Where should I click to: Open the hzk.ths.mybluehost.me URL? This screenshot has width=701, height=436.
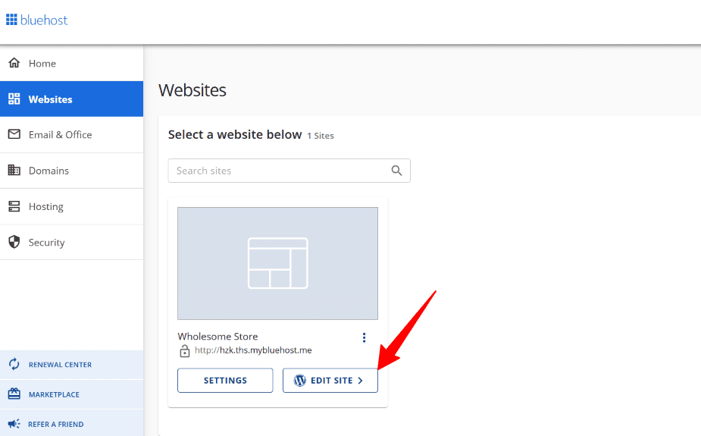[x=253, y=350]
